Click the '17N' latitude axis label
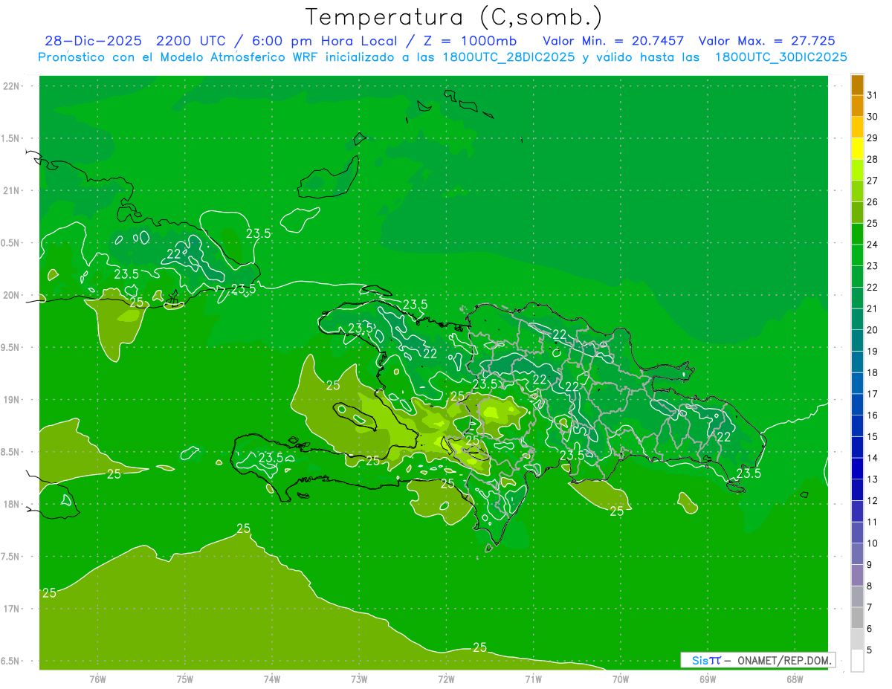This screenshot has width=892, height=689. coord(10,609)
